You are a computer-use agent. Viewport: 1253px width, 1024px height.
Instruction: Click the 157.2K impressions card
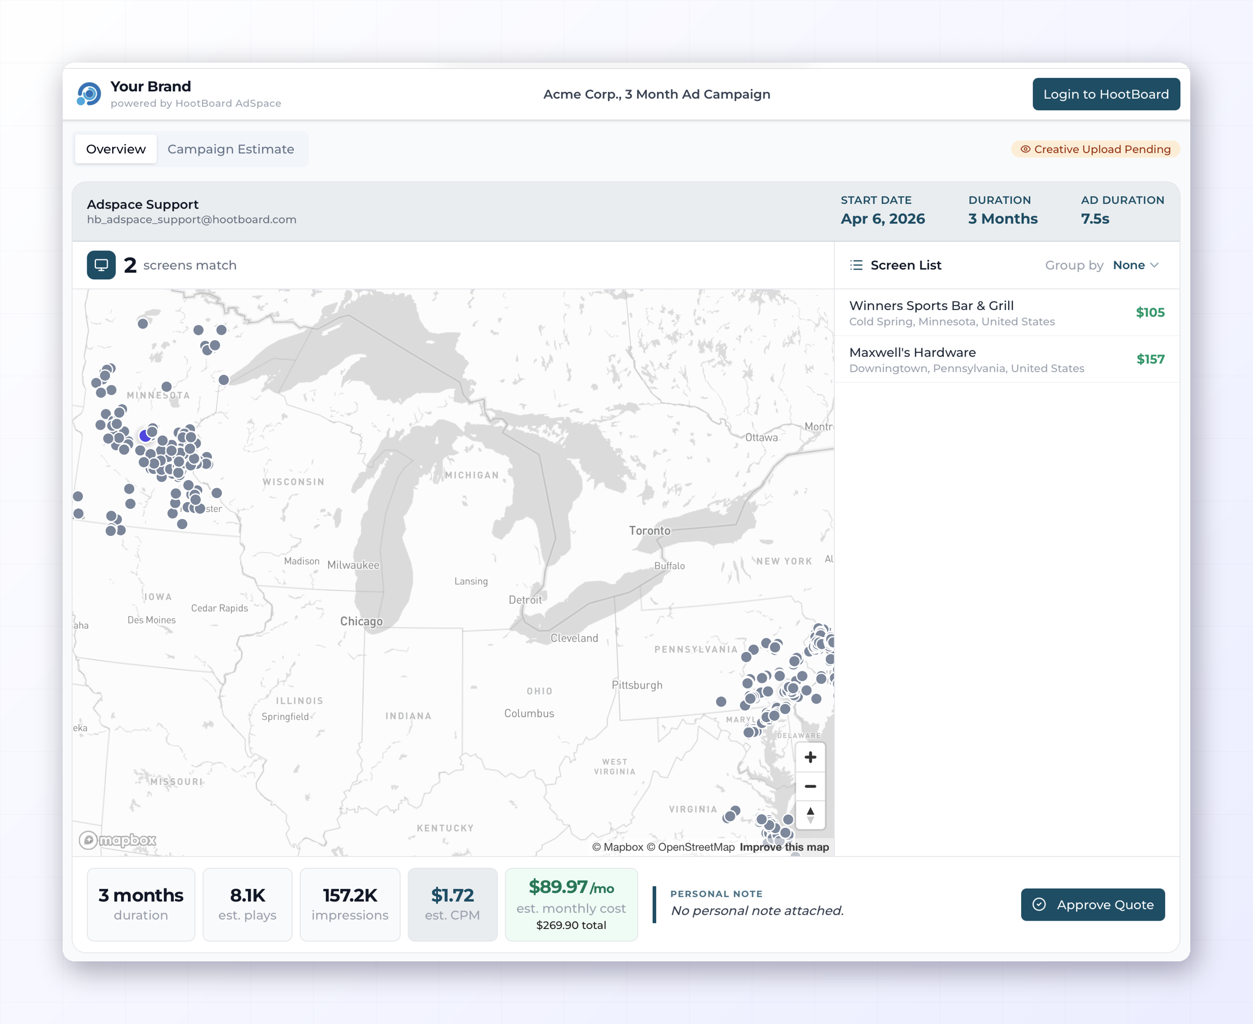[350, 905]
